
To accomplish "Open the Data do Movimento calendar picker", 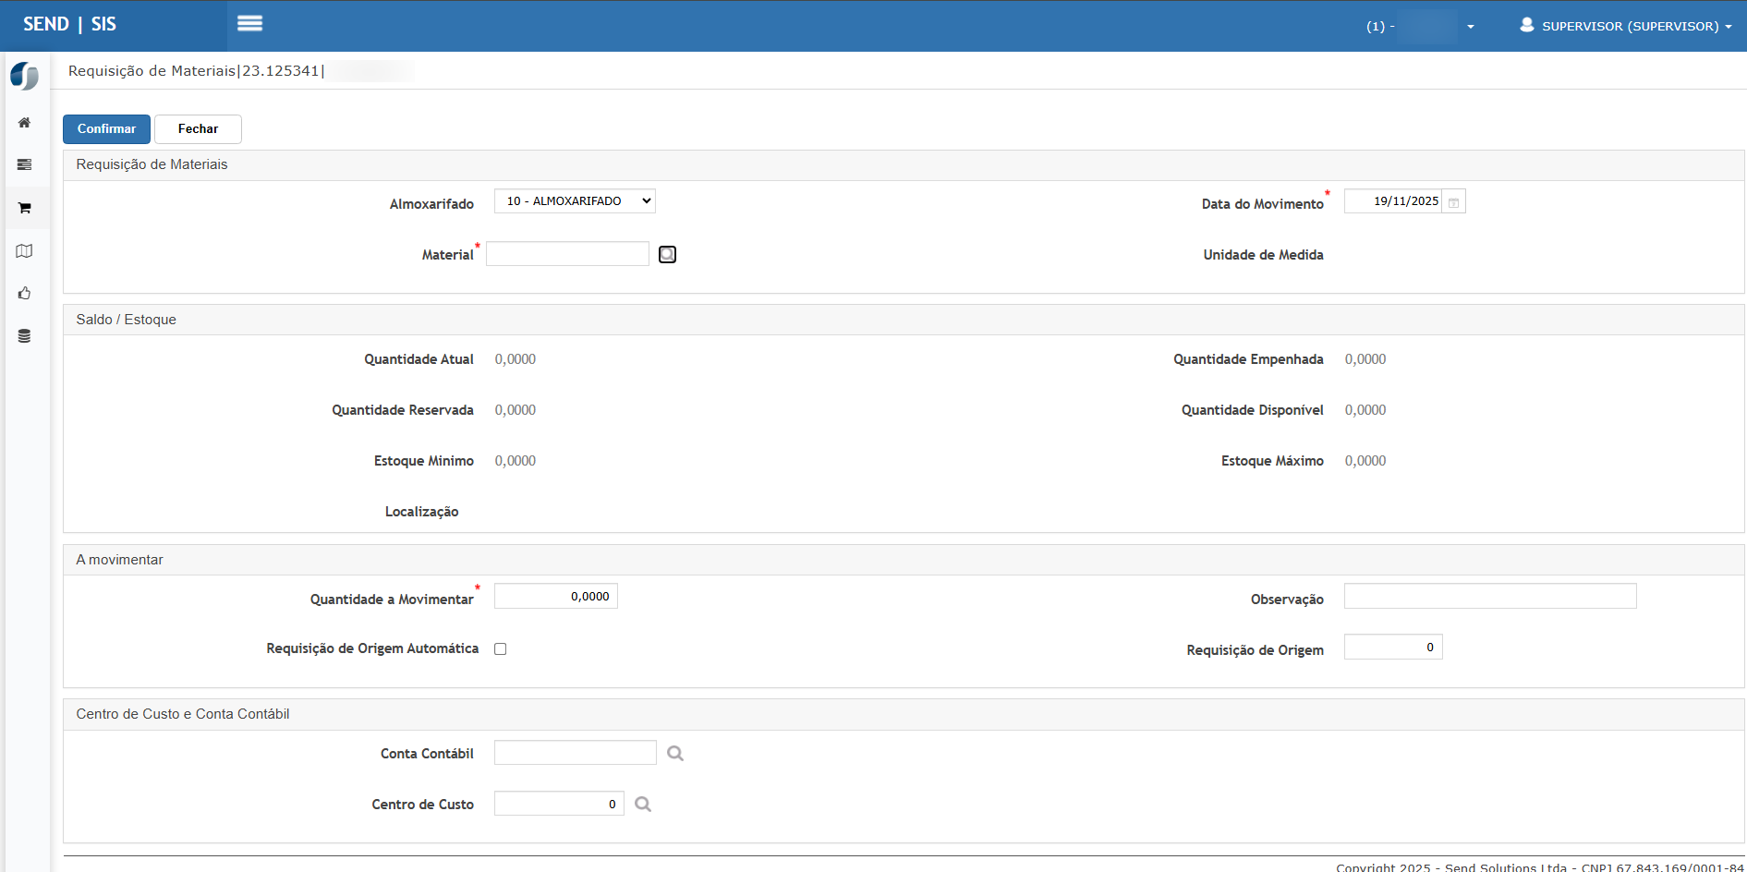I will [x=1453, y=202].
